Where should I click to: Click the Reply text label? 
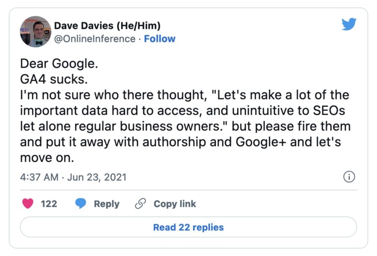pyautogui.click(x=107, y=204)
